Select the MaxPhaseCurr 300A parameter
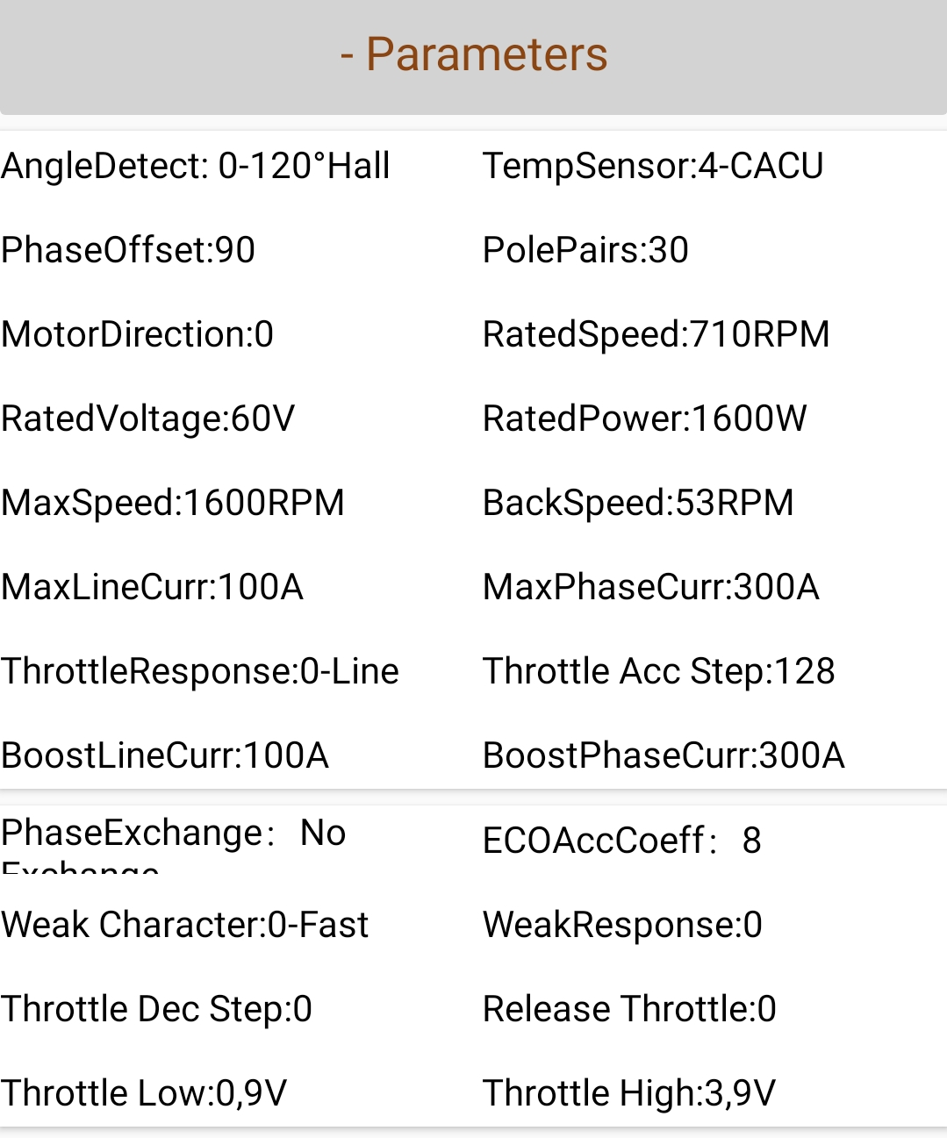Viewport: 947px width, 1138px height. click(650, 587)
